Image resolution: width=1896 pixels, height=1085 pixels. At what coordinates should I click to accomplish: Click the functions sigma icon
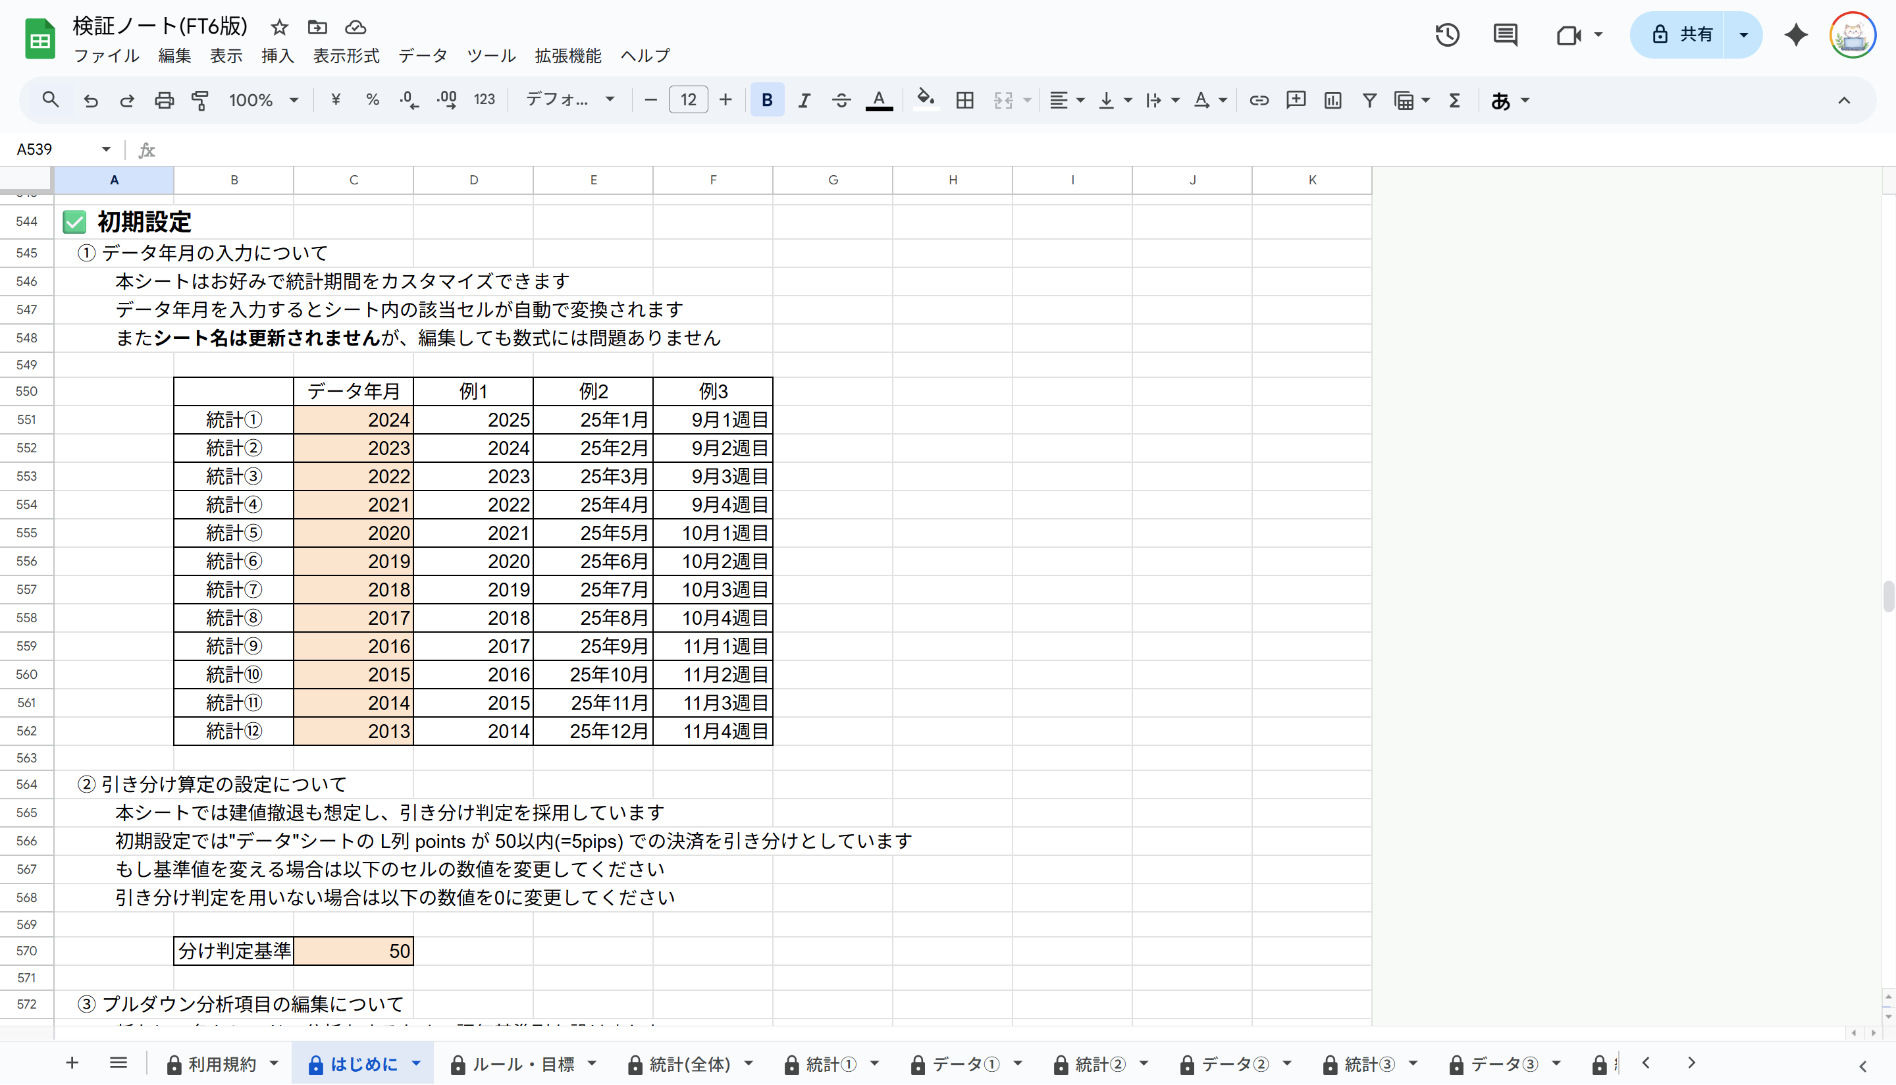[x=1454, y=100]
